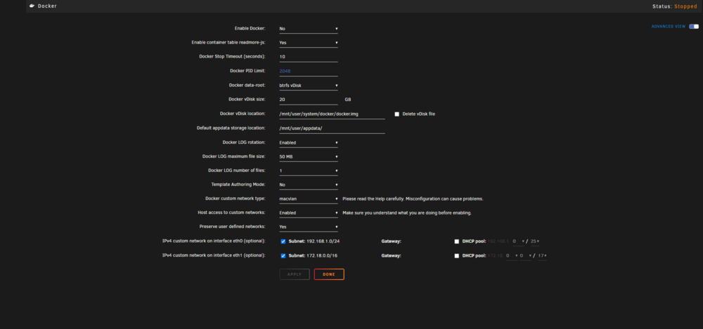This screenshot has height=329, width=703.
Task: Click the IPv4 custom network on interface eth1 label
Action: [214, 255]
